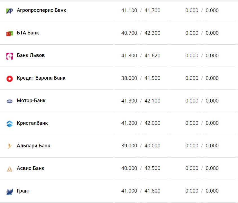The width and height of the screenshot is (238, 203).
Task: Click Кредит Европа Банк rate 38.000
Action: [x=129, y=78]
